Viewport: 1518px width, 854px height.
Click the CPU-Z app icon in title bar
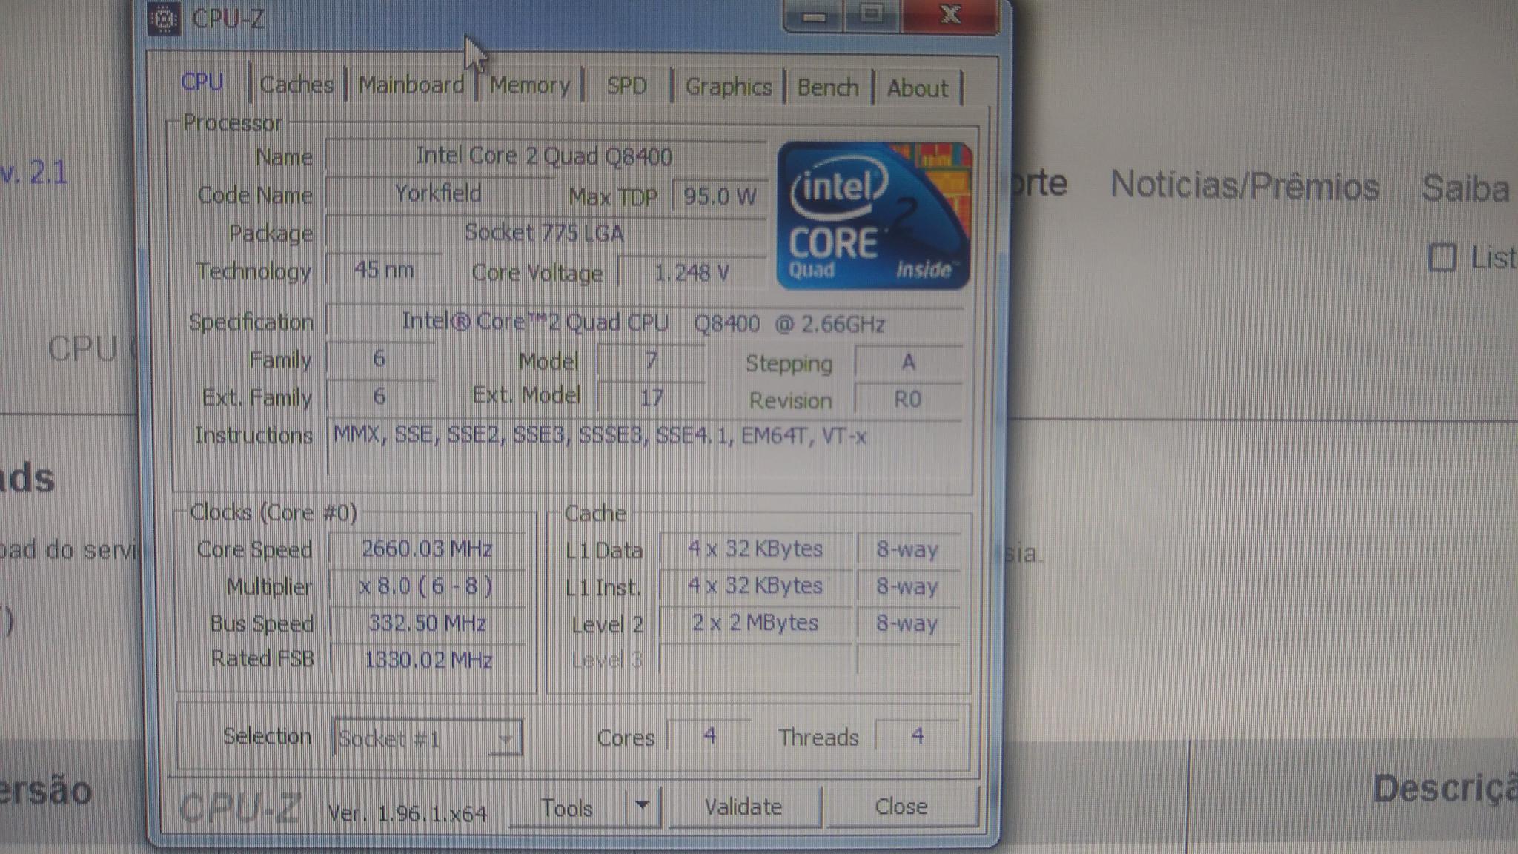click(x=164, y=19)
